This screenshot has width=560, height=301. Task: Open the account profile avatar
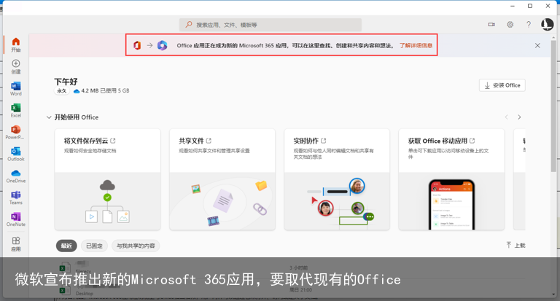coord(547,24)
